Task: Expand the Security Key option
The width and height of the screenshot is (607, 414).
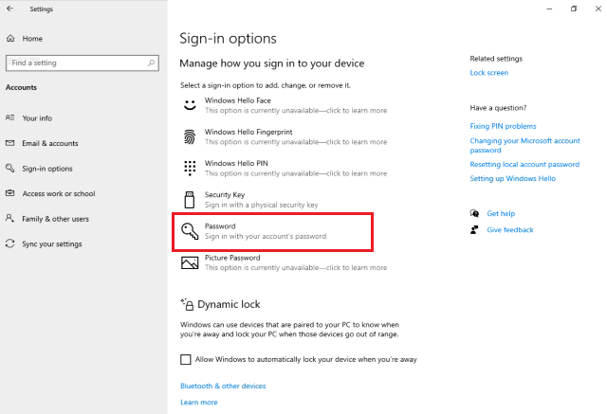Action: coord(262,199)
